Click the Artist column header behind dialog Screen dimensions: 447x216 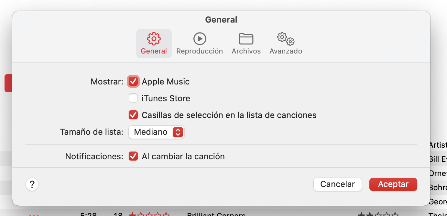(x=438, y=145)
